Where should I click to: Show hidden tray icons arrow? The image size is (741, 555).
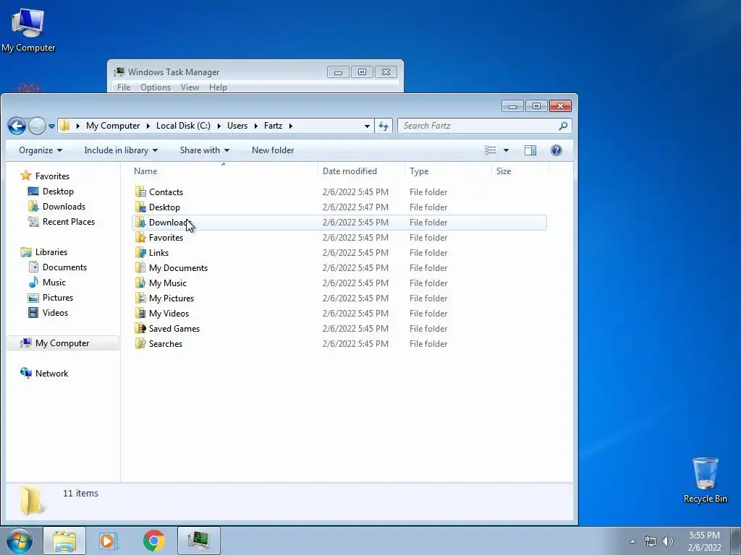[x=632, y=541]
